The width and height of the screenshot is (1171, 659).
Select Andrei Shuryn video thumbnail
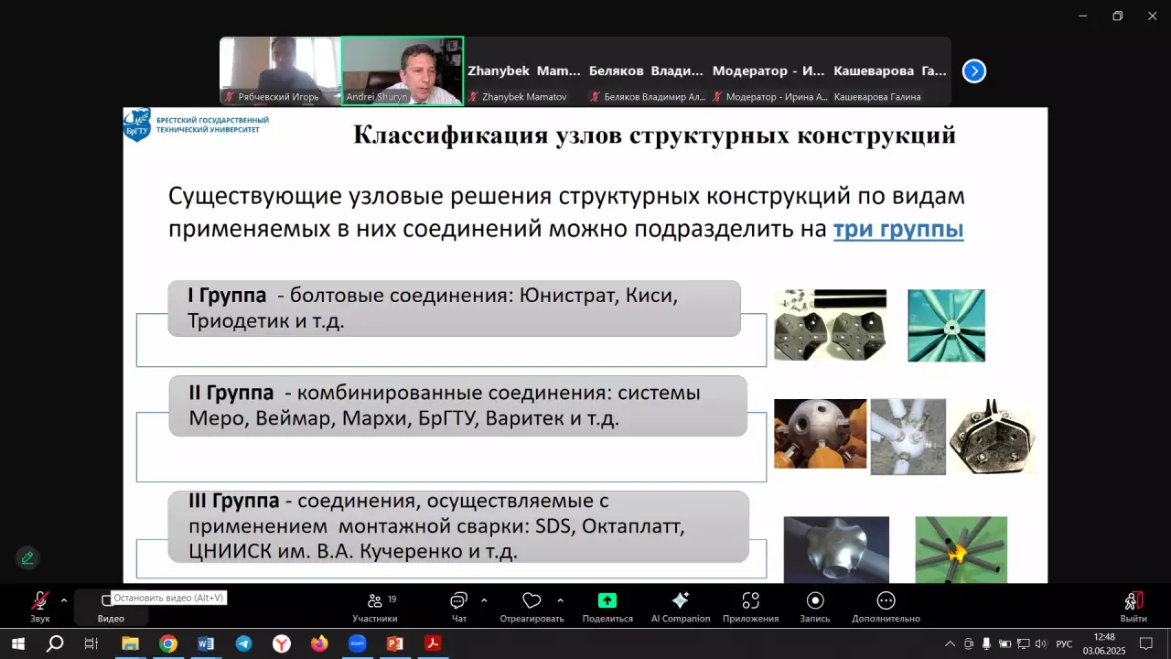(403, 70)
